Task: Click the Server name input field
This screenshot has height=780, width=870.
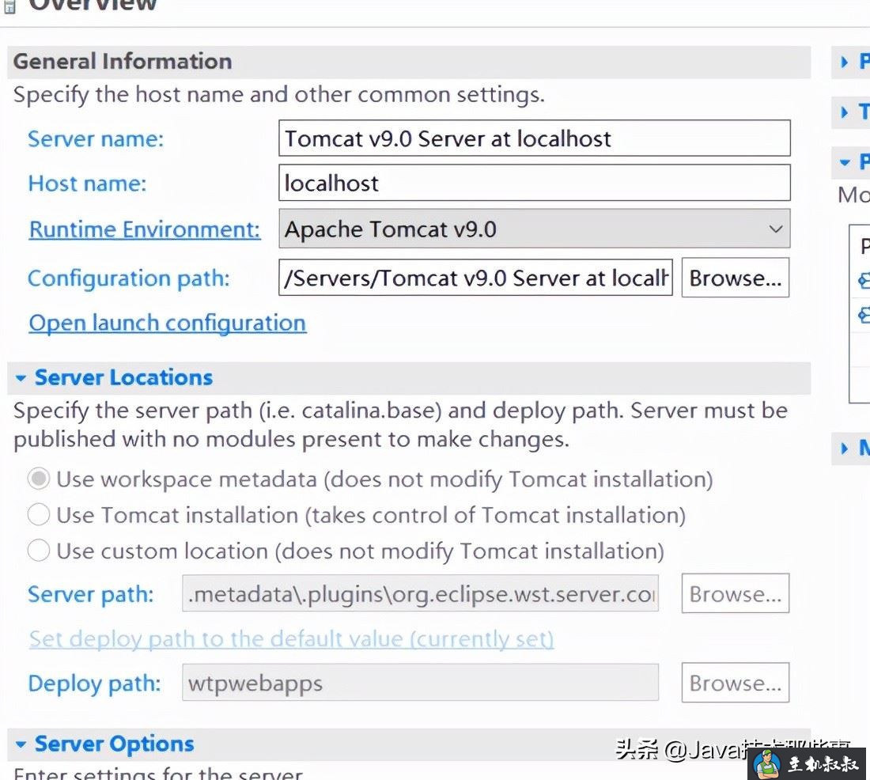Action: (535, 138)
